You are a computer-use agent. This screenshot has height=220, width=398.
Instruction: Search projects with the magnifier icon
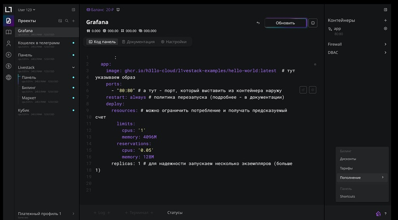67,21
